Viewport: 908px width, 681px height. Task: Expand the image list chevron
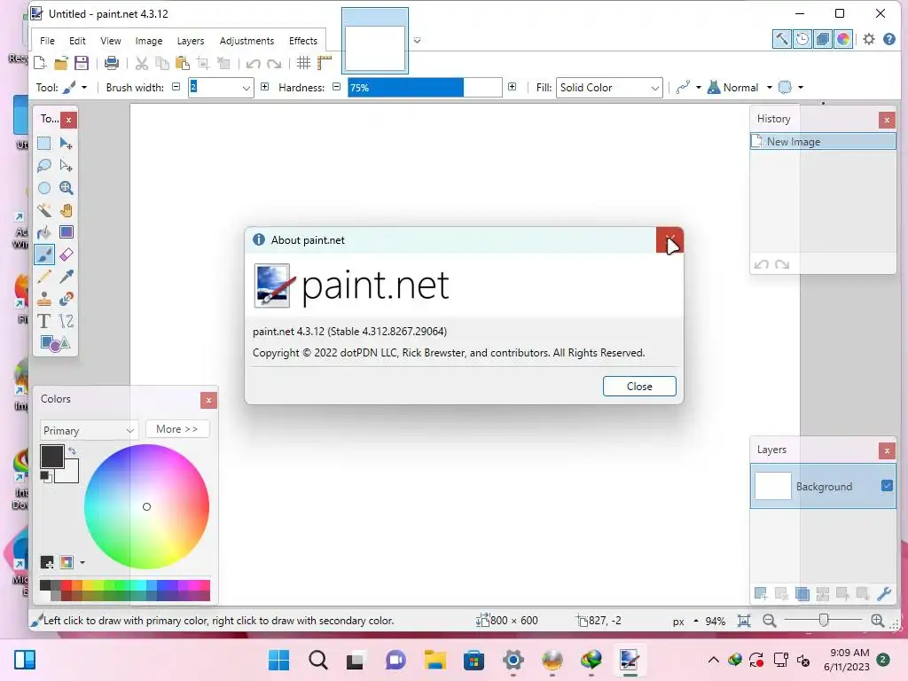(x=417, y=41)
